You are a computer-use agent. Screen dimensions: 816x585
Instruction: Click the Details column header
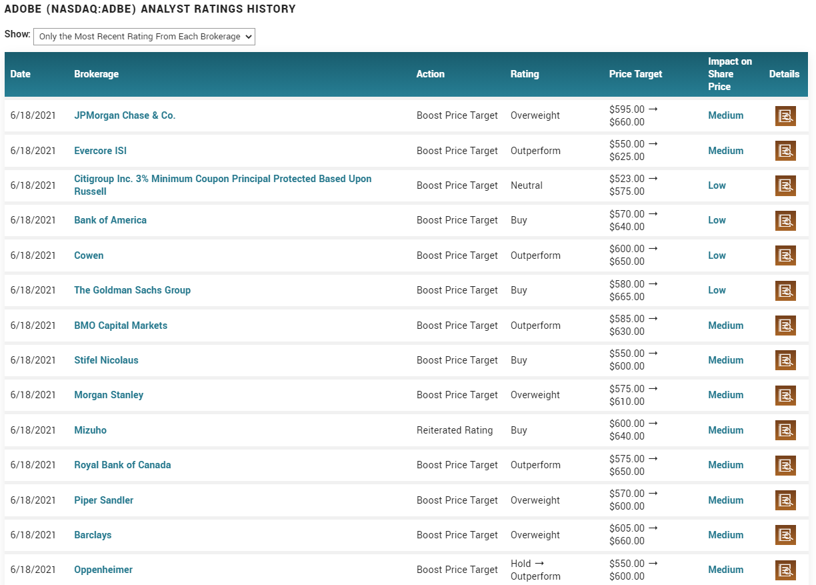click(x=784, y=74)
